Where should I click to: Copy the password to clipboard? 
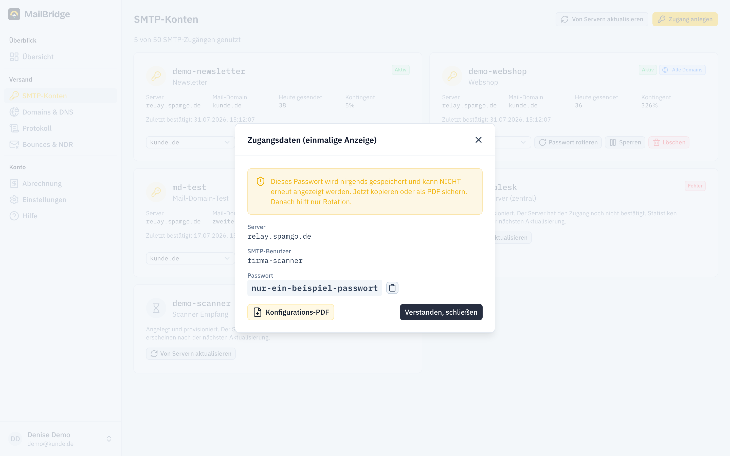coord(392,288)
